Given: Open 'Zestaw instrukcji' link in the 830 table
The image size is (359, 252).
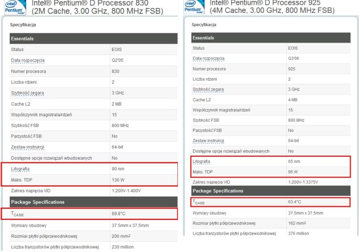Looking at the screenshot, I should tap(28, 147).
